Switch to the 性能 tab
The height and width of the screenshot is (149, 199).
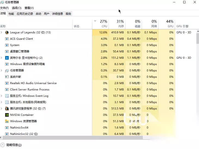click(11, 14)
